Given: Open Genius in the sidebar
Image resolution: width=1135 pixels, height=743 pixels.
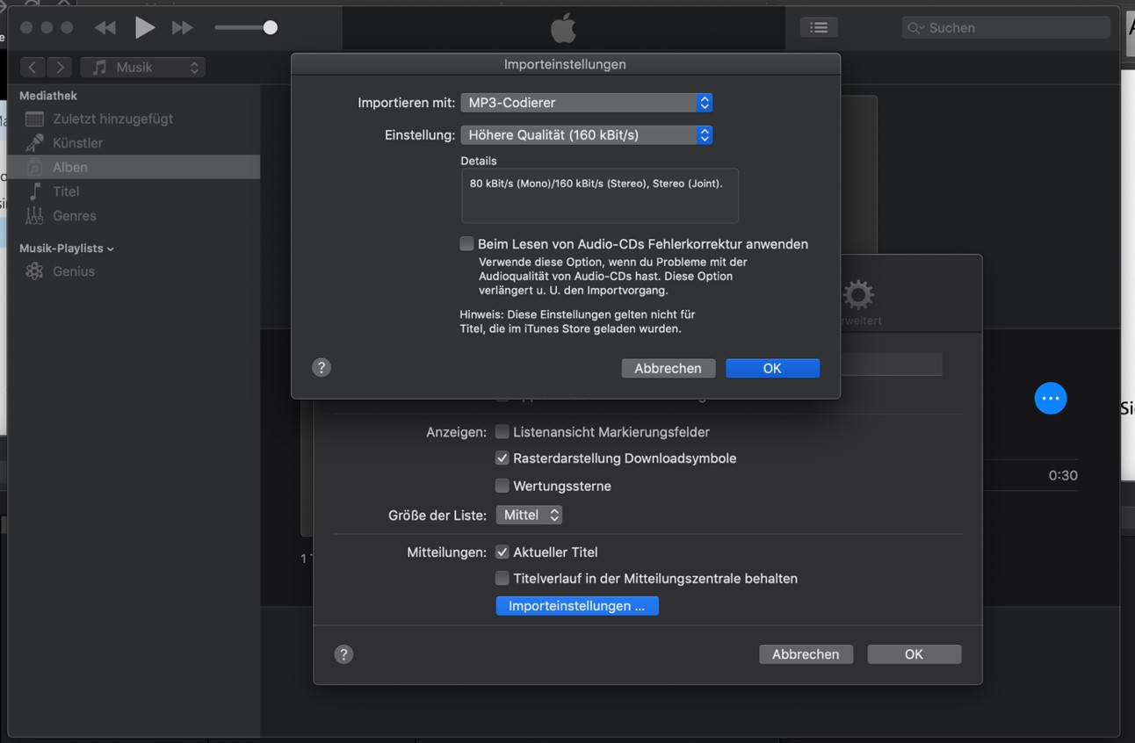Looking at the screenshot, I should [73, 271].
